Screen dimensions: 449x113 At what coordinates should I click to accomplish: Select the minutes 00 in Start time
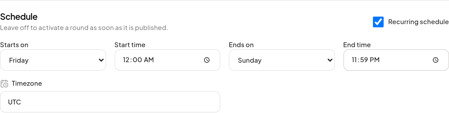[x=137, y=60]
